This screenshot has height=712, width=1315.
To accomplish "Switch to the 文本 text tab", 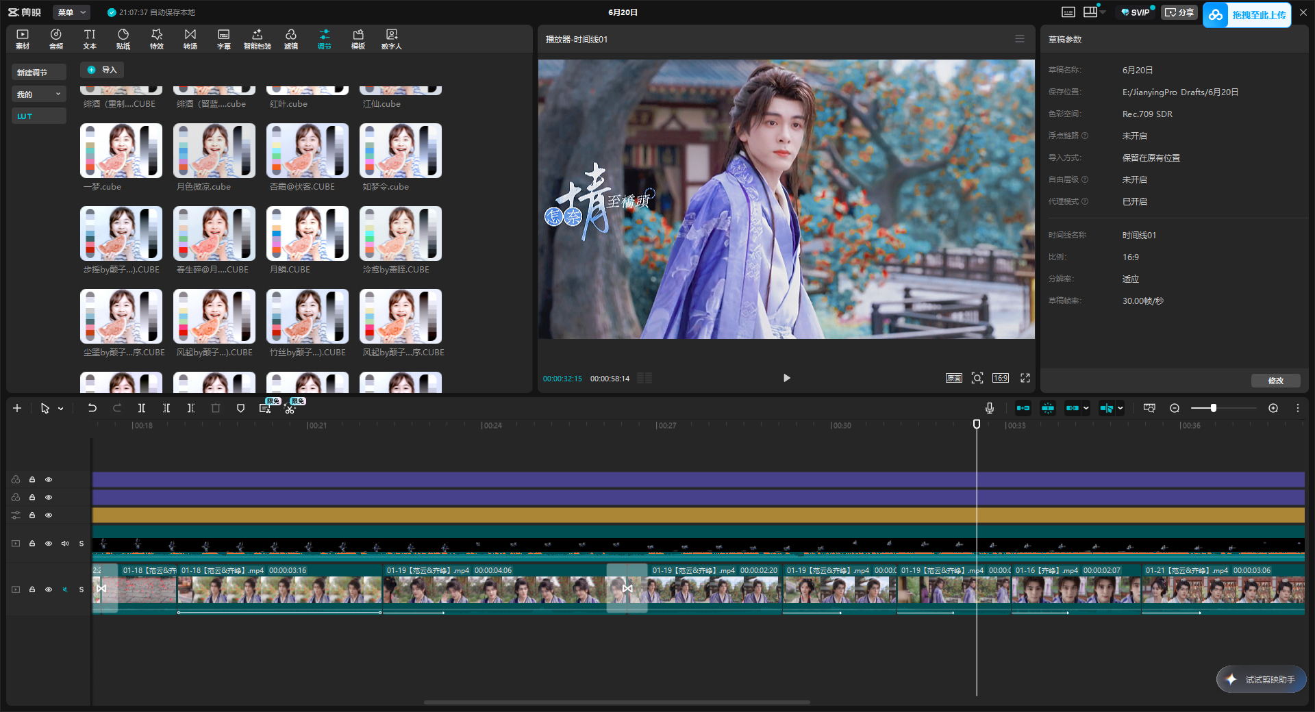I will (90, 39).
